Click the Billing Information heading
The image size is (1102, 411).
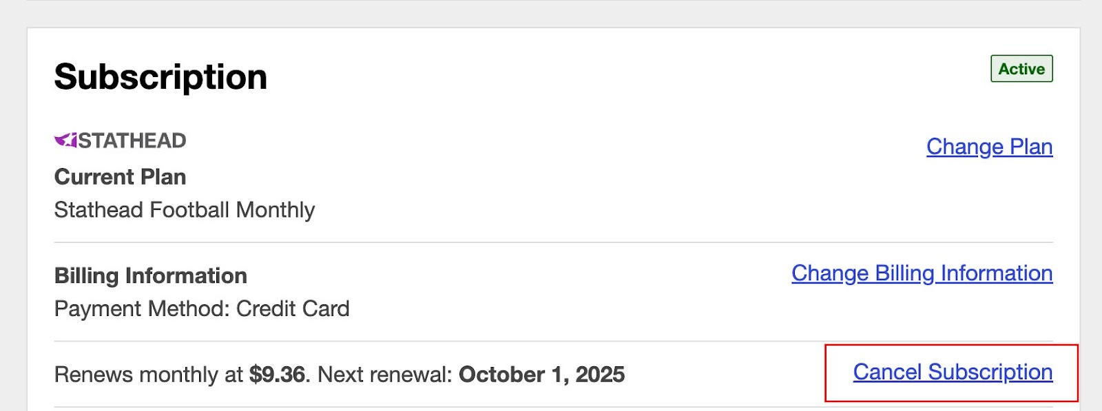pos(150,275)
